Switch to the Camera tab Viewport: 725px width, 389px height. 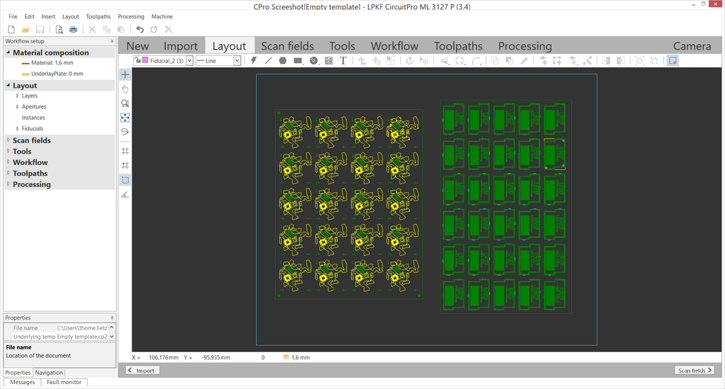click(x=692, y=46)
